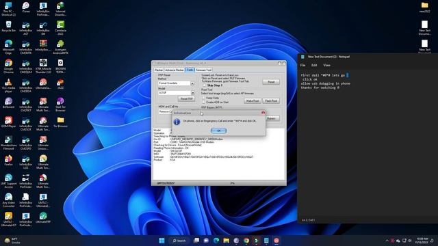
Task: Open the Firmware Tool tab
Action: coord(203,70)
